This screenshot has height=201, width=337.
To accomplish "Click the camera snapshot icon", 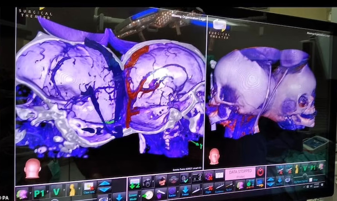I will [147, 182].
